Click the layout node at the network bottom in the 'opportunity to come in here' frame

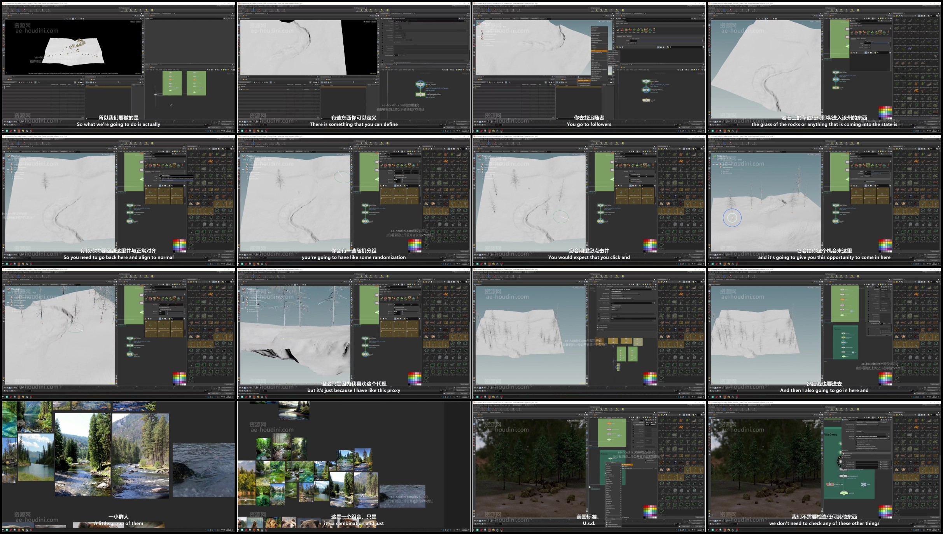pos(836,221)
